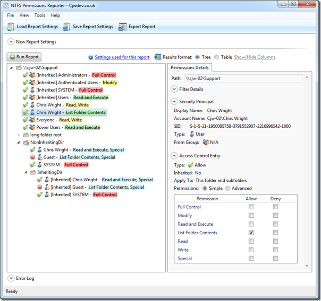
Task: Select the Permissions Details tab
Action: (190, 67)
